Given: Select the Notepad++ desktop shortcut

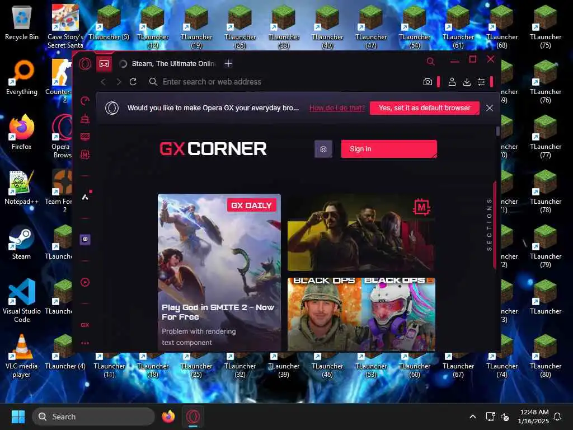Looking at the screenshot, I should 22,187.
